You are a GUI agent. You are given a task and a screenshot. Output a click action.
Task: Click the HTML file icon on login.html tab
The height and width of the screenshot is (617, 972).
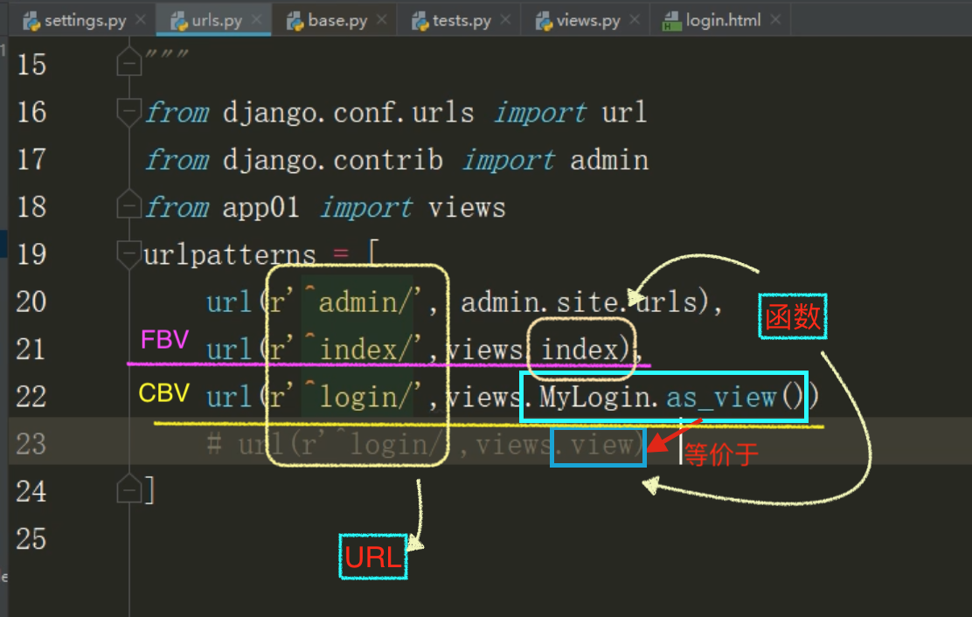click(671, 21)
